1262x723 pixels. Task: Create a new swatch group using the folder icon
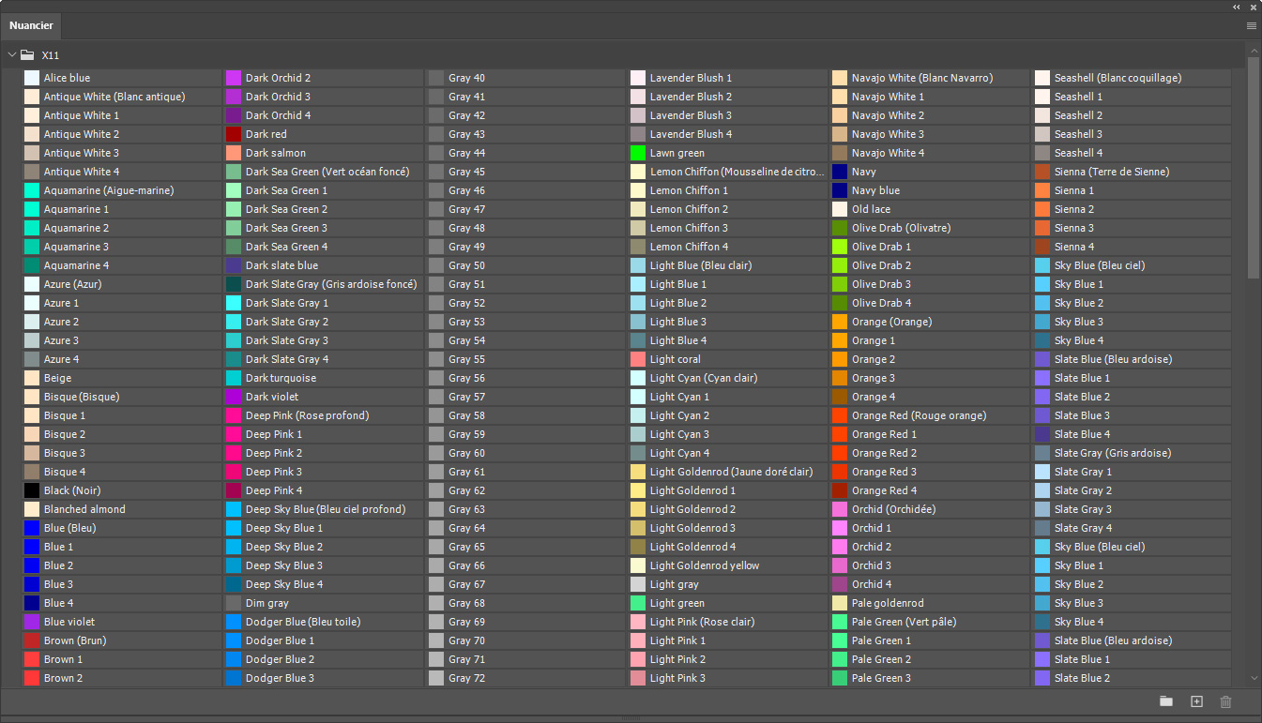pyautogui.click(x=1166, y=700)
